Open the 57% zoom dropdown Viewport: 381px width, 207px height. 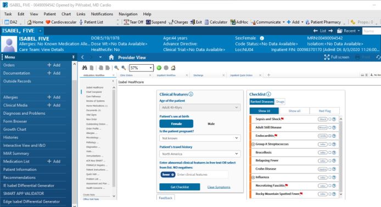click(150, 68)
